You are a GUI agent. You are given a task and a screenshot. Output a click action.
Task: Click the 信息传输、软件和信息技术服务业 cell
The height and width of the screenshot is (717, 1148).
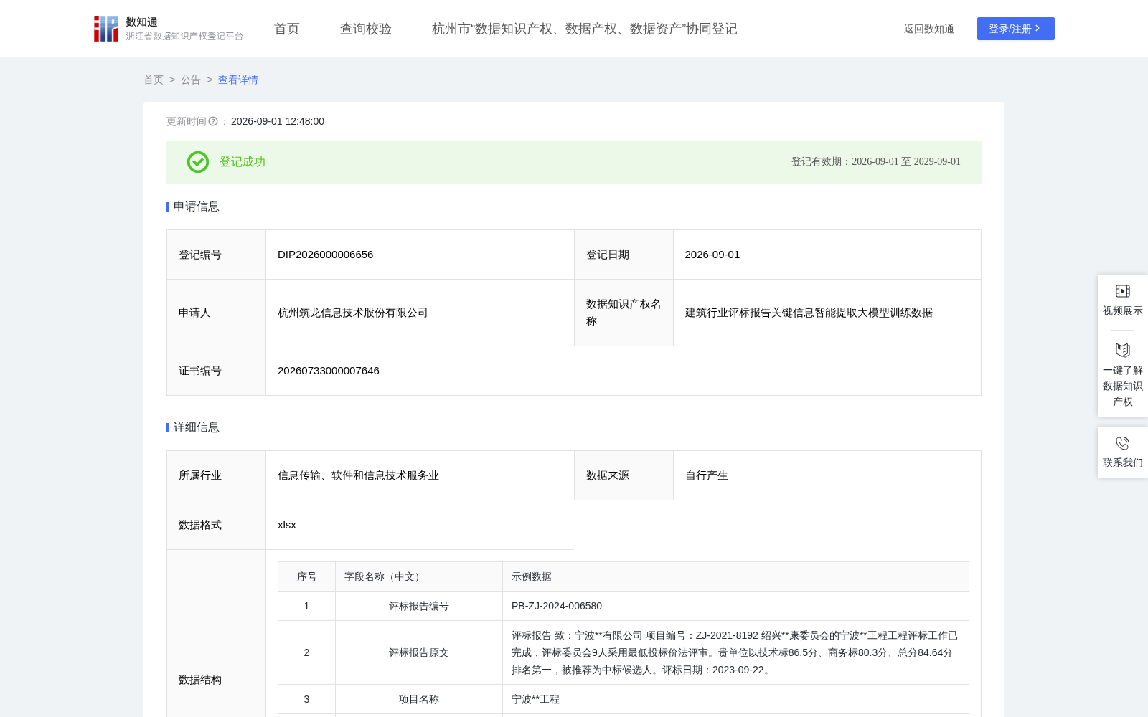click(420, 475)
